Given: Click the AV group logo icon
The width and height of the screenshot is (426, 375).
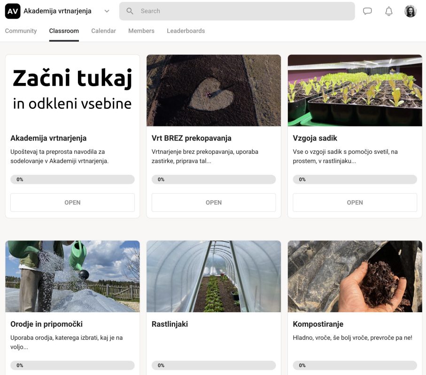Looking at the screenshot, I should click(x=13, y=11).
